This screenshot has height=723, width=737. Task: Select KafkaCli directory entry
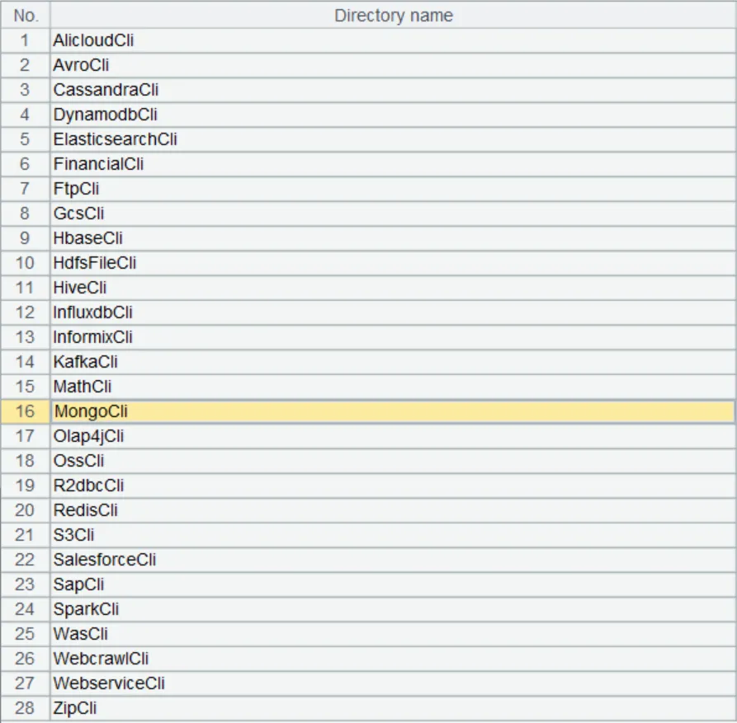(x=393, y=362)
